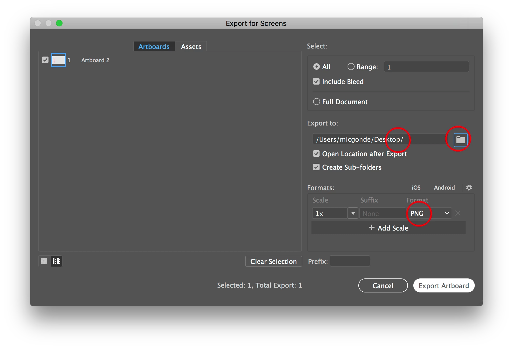Open the formats settings gear icon

coord(469,188)
